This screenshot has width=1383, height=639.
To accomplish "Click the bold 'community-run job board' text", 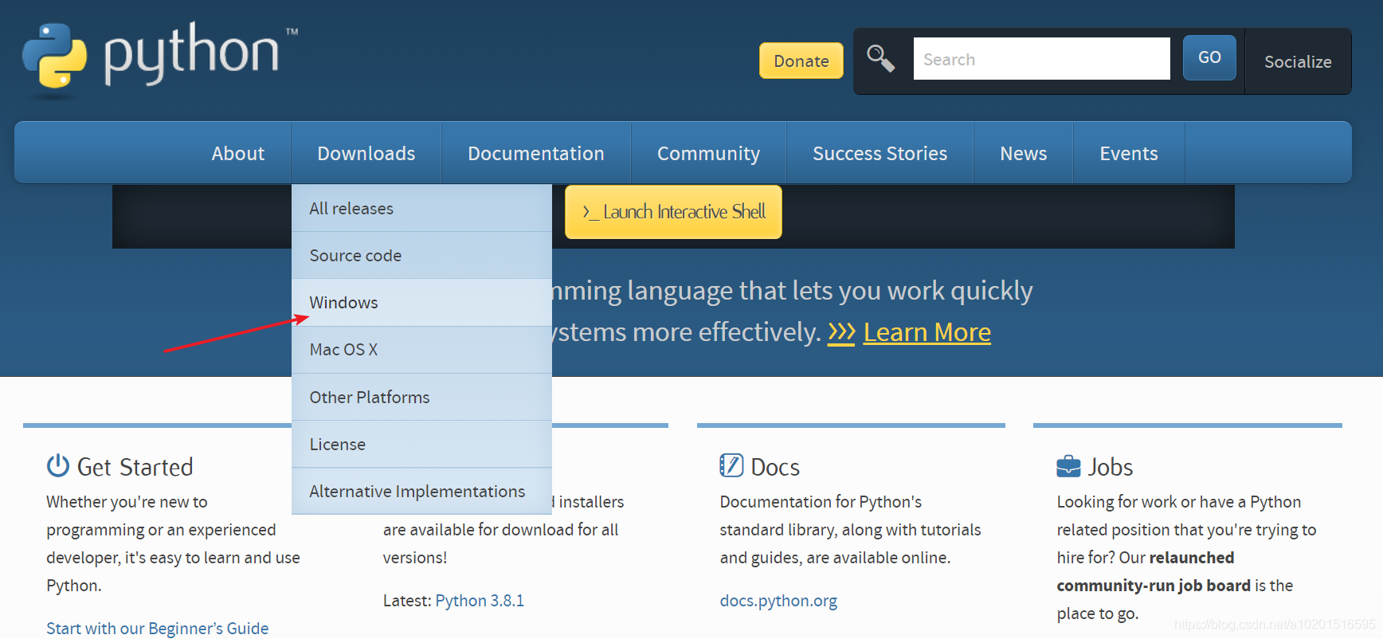I will (1154, 586).
